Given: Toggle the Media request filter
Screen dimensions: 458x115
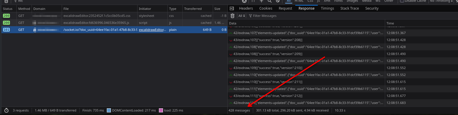Looking at the screenshot, I should pos(367,1).
